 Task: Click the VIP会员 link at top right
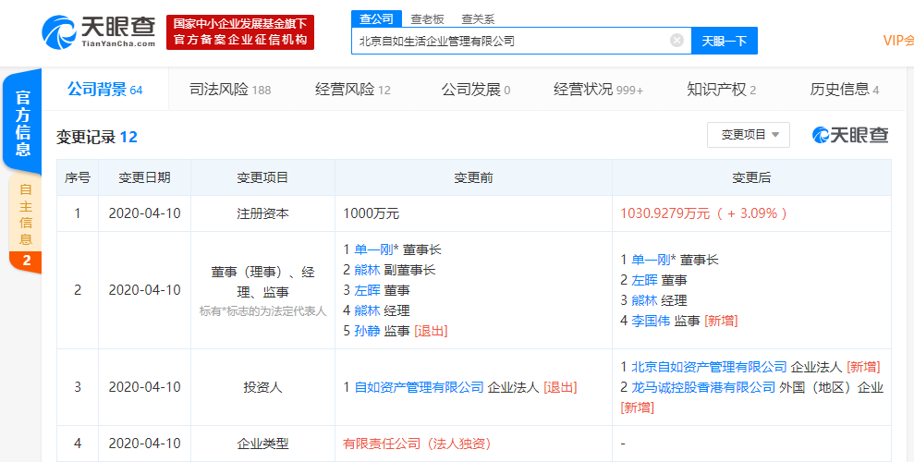pyautogui.click(x=896, y=41)
